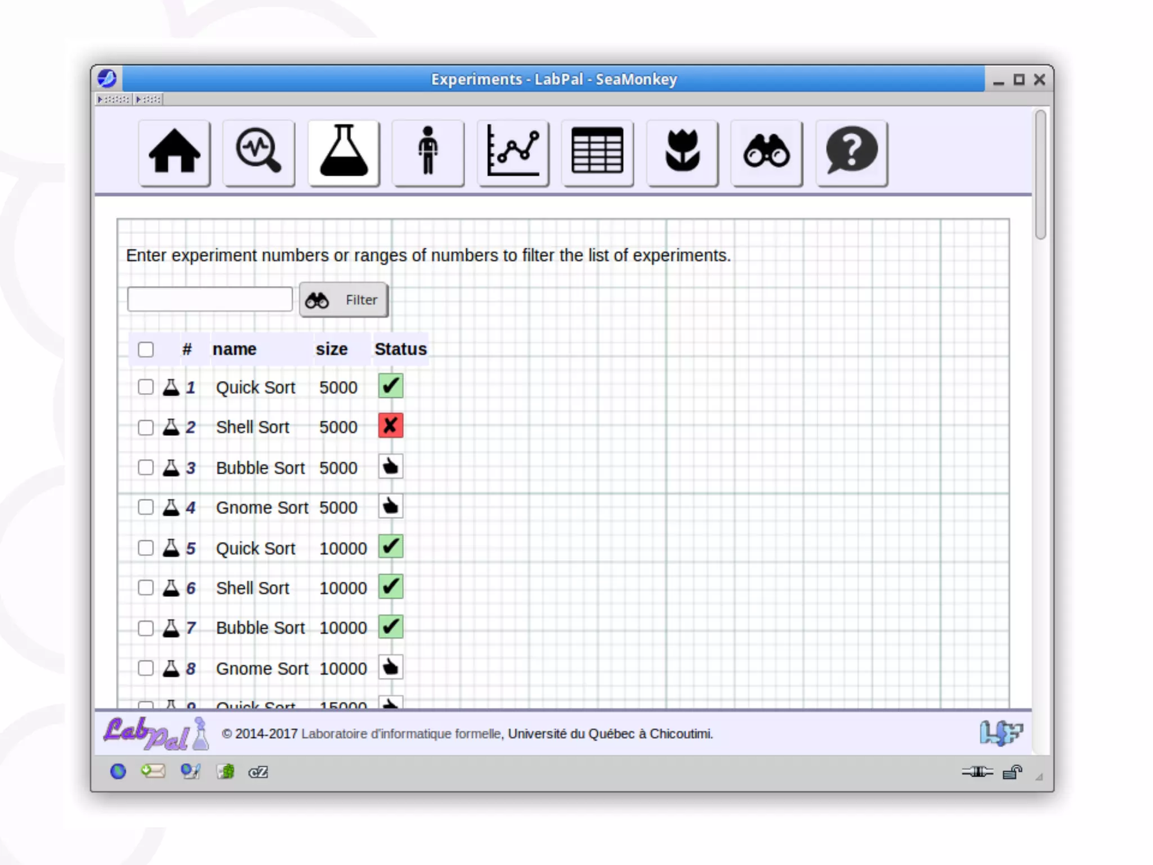
Task: Expand the second collapsed toolbar grippy
Action: pos(149,100)
